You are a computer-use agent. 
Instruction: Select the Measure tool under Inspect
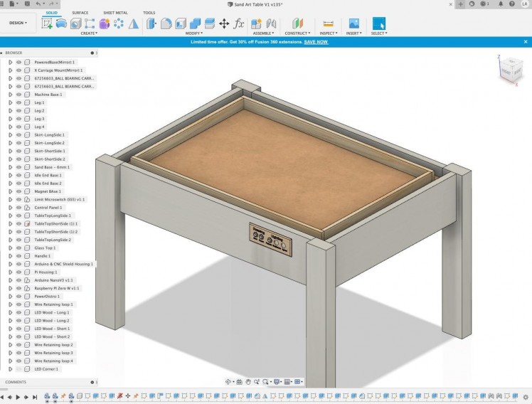tap(328, 23)
